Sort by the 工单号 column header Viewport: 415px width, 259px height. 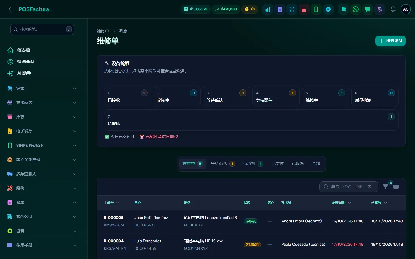112,203
